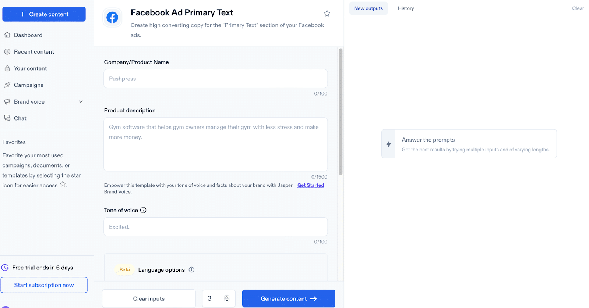Image resolution: width=589 pixels, height=308 pixels.
Task: Expand the Brand voice chevron
Action: point(81,101)
